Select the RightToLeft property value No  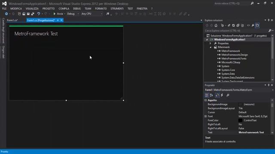(240, 124)
